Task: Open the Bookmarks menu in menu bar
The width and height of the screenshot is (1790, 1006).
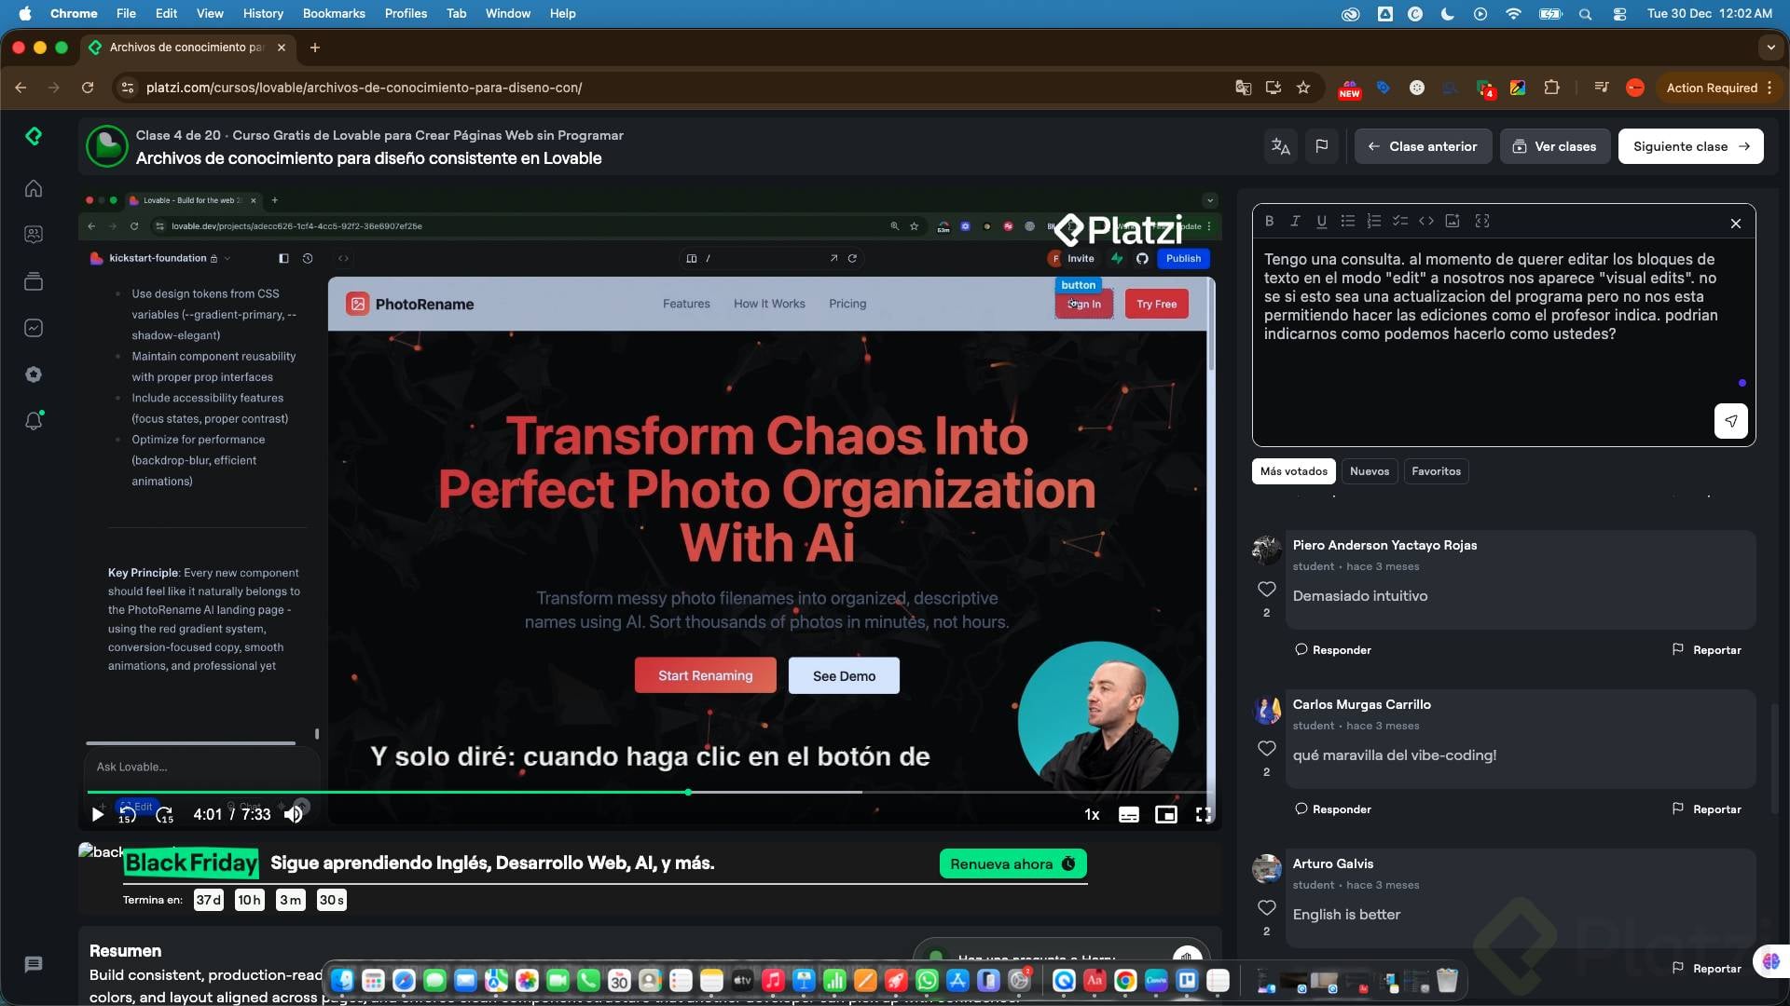Action: pyautogui.click(x=333, y=13)
